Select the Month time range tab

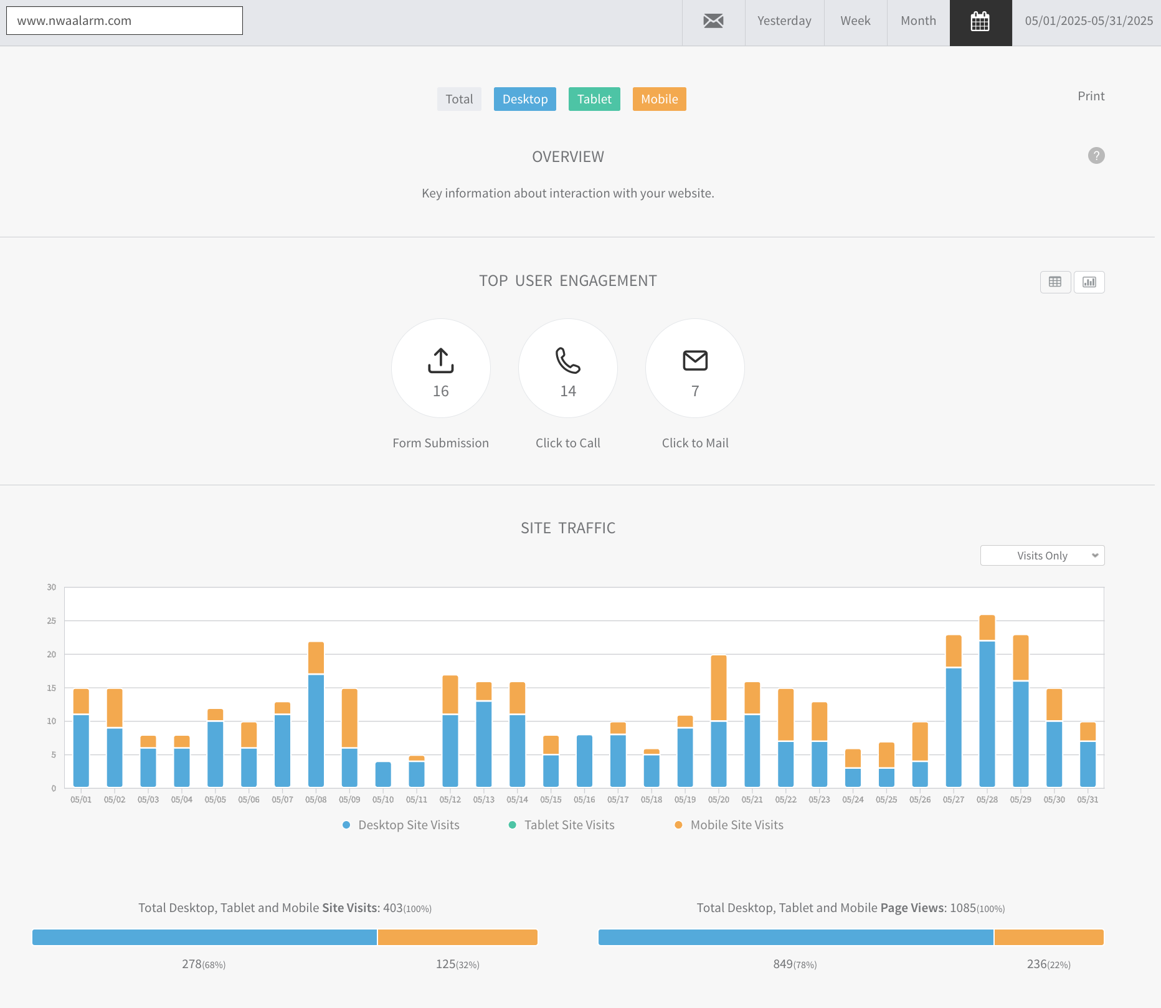918,21
